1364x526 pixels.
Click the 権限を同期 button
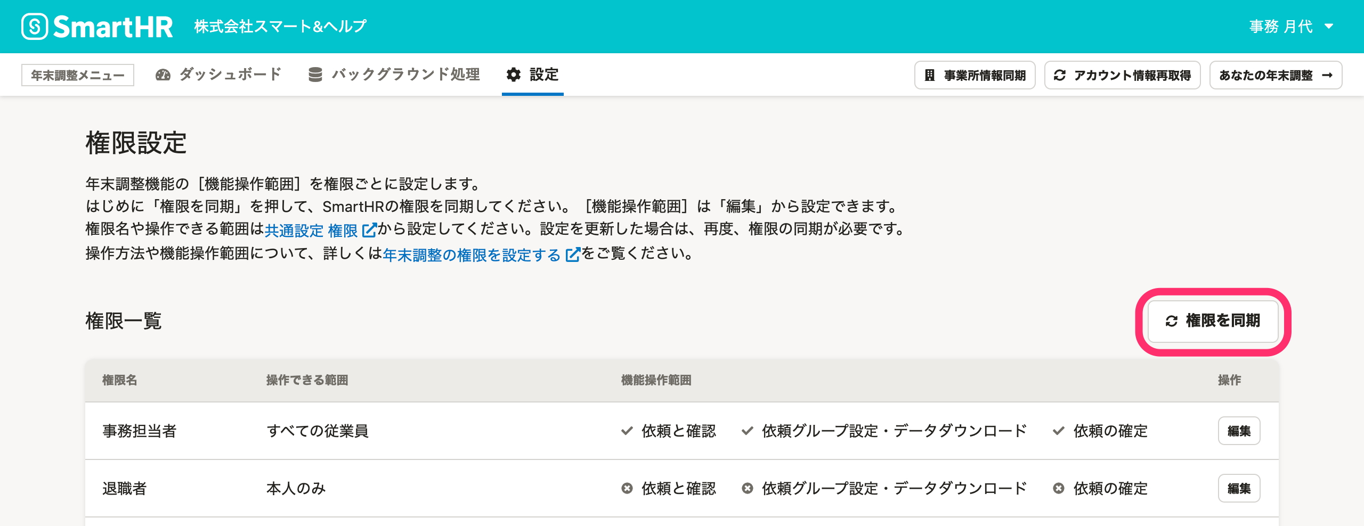coord(1213,321)
